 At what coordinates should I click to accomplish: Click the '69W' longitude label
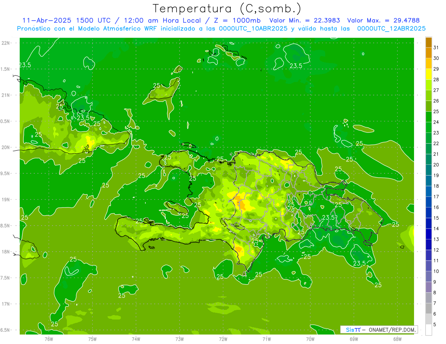[354, 339]
